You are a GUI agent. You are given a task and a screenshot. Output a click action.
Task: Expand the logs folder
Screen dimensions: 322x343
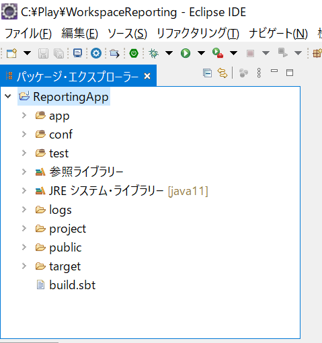click(24, 210)
